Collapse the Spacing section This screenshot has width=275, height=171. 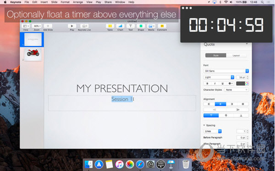click(204, 125)
